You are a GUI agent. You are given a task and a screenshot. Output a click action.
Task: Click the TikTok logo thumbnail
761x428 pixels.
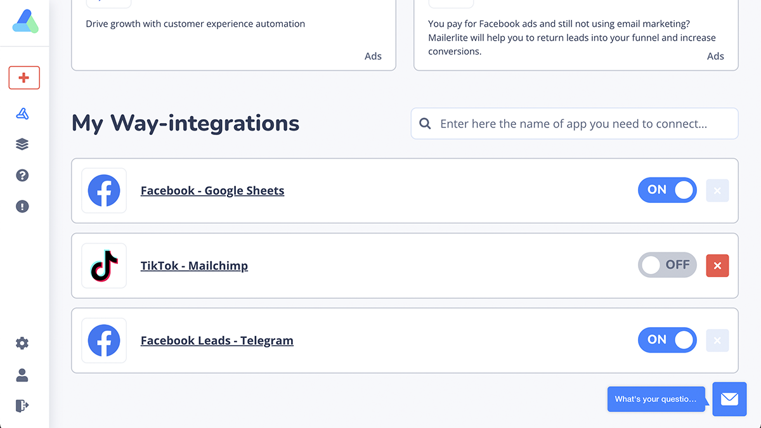(x=104, y=266)
